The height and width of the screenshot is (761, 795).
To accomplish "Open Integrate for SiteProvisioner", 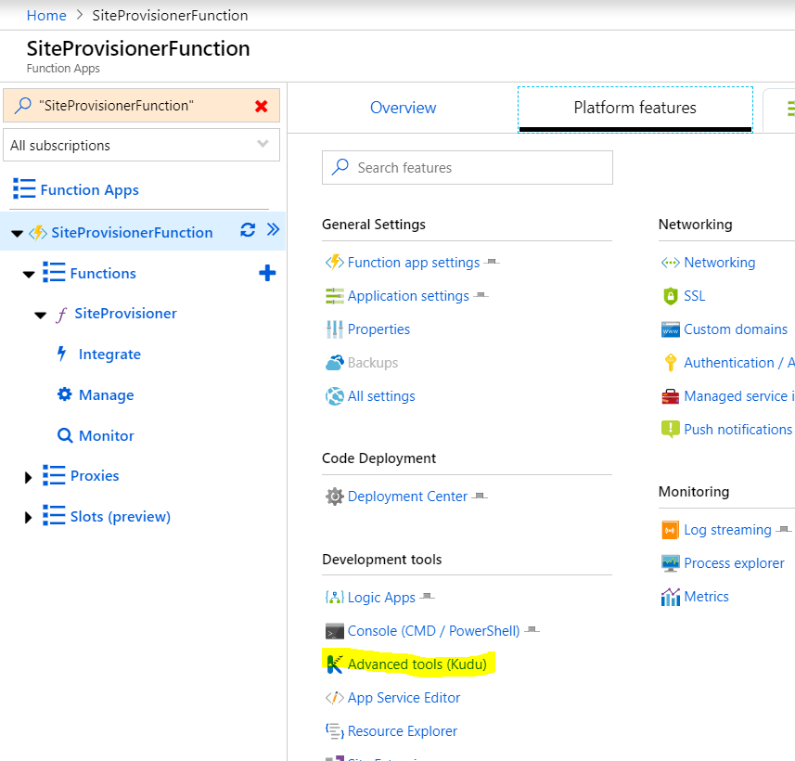I will pyautogui.click(x=109, y=355).
